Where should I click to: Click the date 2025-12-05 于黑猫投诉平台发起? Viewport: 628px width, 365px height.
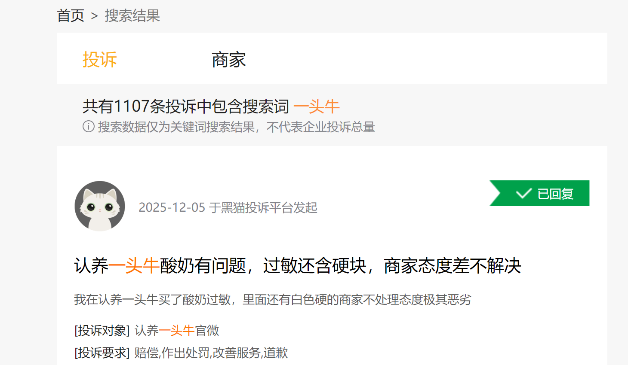pyautogui.click(x=228, y=207)
